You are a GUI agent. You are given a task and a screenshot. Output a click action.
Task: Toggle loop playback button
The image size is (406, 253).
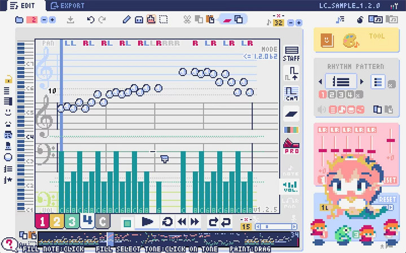coord(167,222)
